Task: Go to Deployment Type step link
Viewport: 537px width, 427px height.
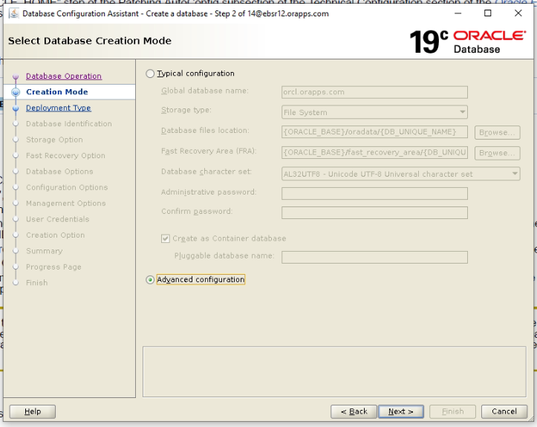Action: click(x=58, y=108)
